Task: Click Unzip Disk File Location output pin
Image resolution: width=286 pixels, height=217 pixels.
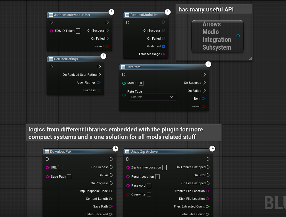Action: [x=208, y=199]
